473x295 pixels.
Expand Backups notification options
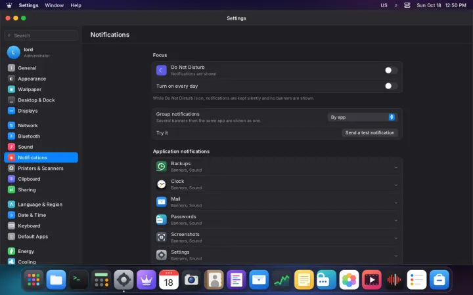tap(395, 167)
